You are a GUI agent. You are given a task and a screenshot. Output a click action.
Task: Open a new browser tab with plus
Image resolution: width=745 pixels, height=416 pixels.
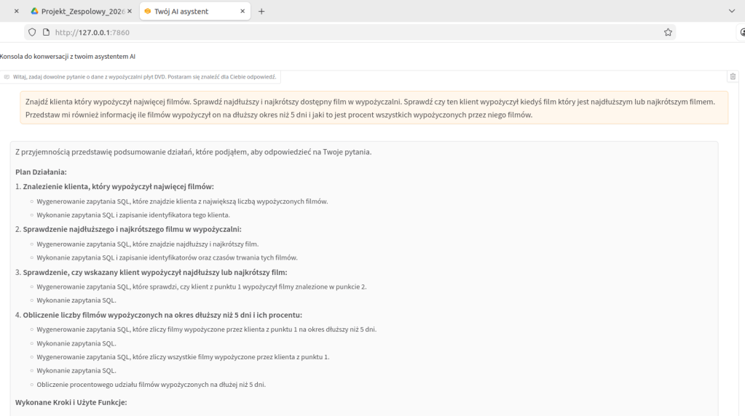pos(261,12)
